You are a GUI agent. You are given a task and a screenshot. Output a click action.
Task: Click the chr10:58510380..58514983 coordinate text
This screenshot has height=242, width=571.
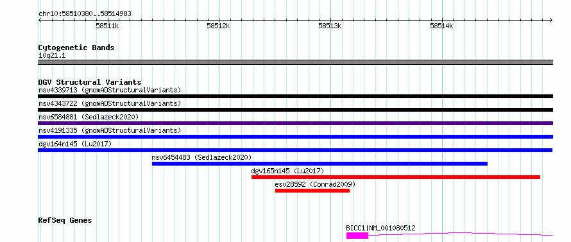85,14
